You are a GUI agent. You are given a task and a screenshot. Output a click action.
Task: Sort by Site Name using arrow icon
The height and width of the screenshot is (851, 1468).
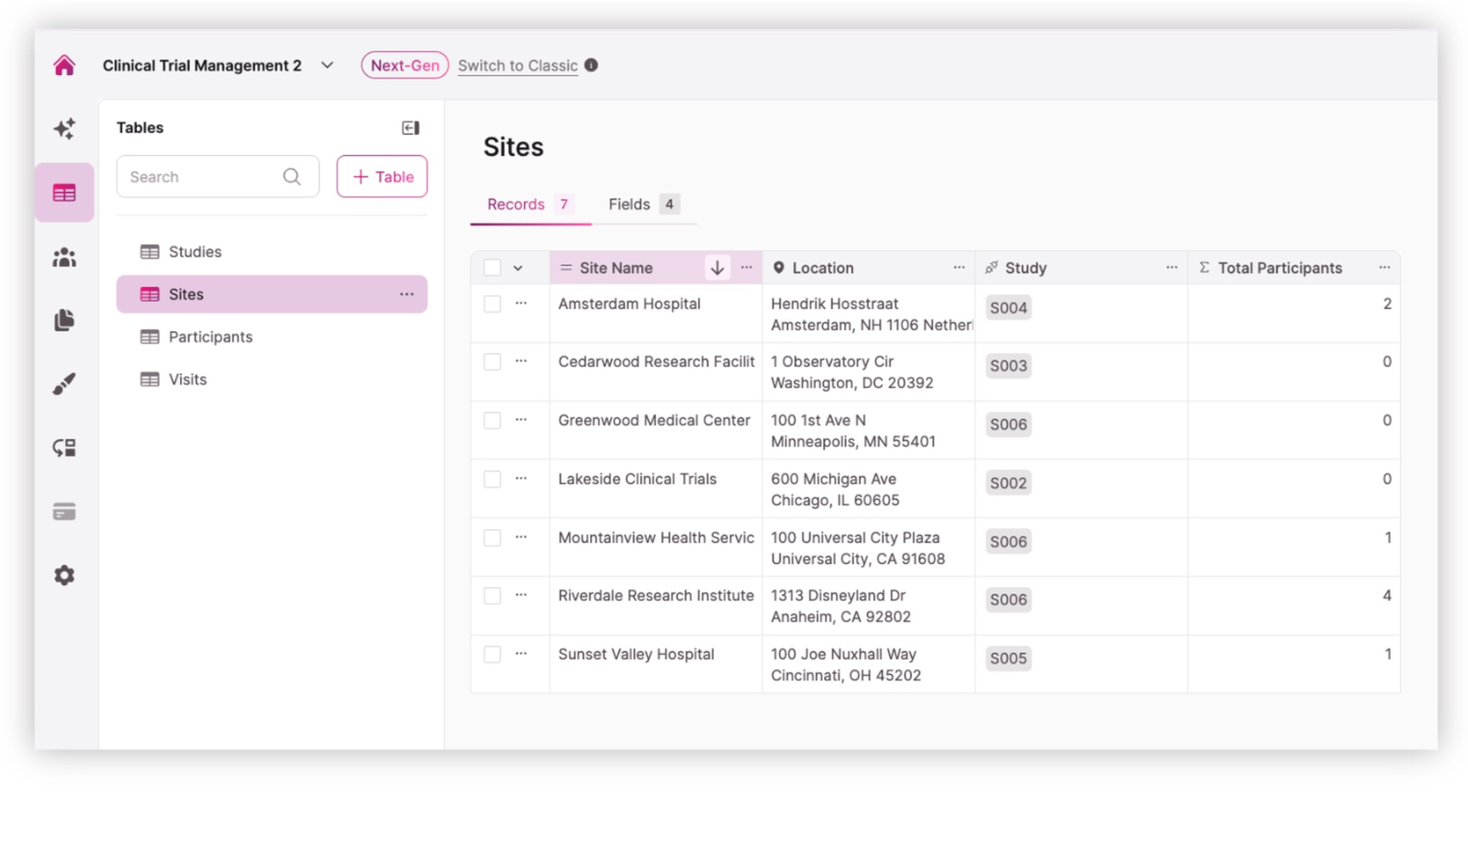[x=717, y=268]
